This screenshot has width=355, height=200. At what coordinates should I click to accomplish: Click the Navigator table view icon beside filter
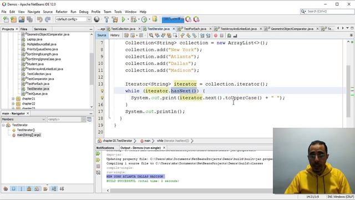89,119
